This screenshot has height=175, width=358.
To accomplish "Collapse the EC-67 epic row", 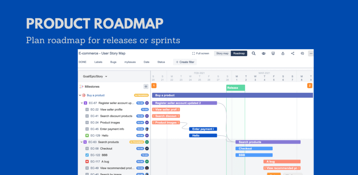I will point(82,103).
